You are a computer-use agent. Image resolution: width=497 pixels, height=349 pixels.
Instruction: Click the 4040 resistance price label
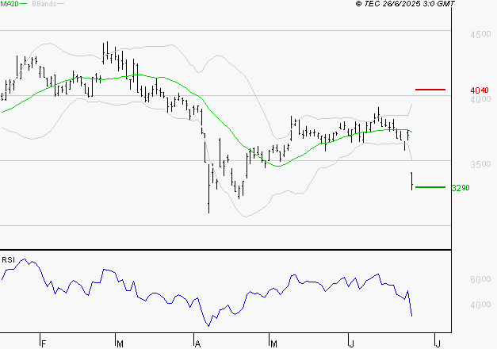459,90
